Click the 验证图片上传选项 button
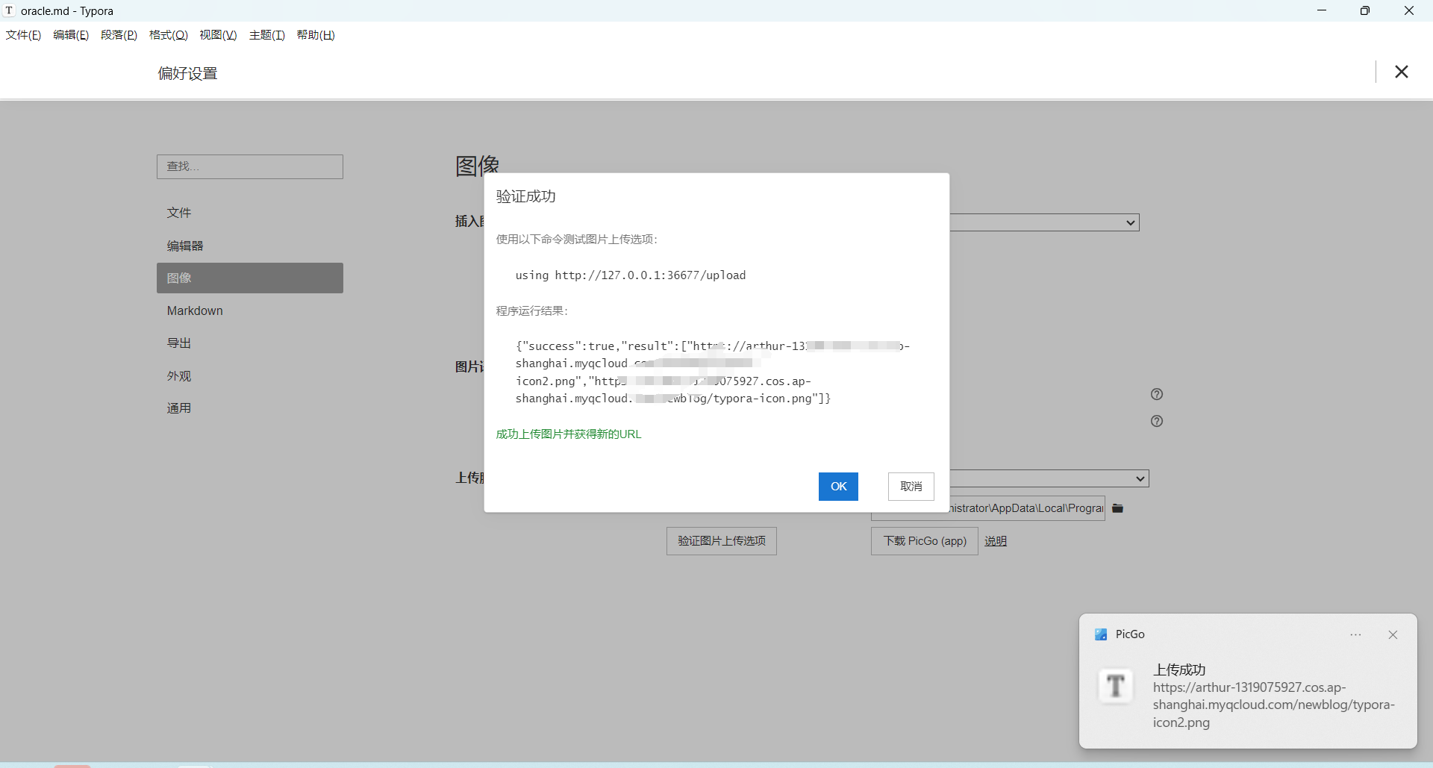The image size is (1433, 768). point(721,541)
